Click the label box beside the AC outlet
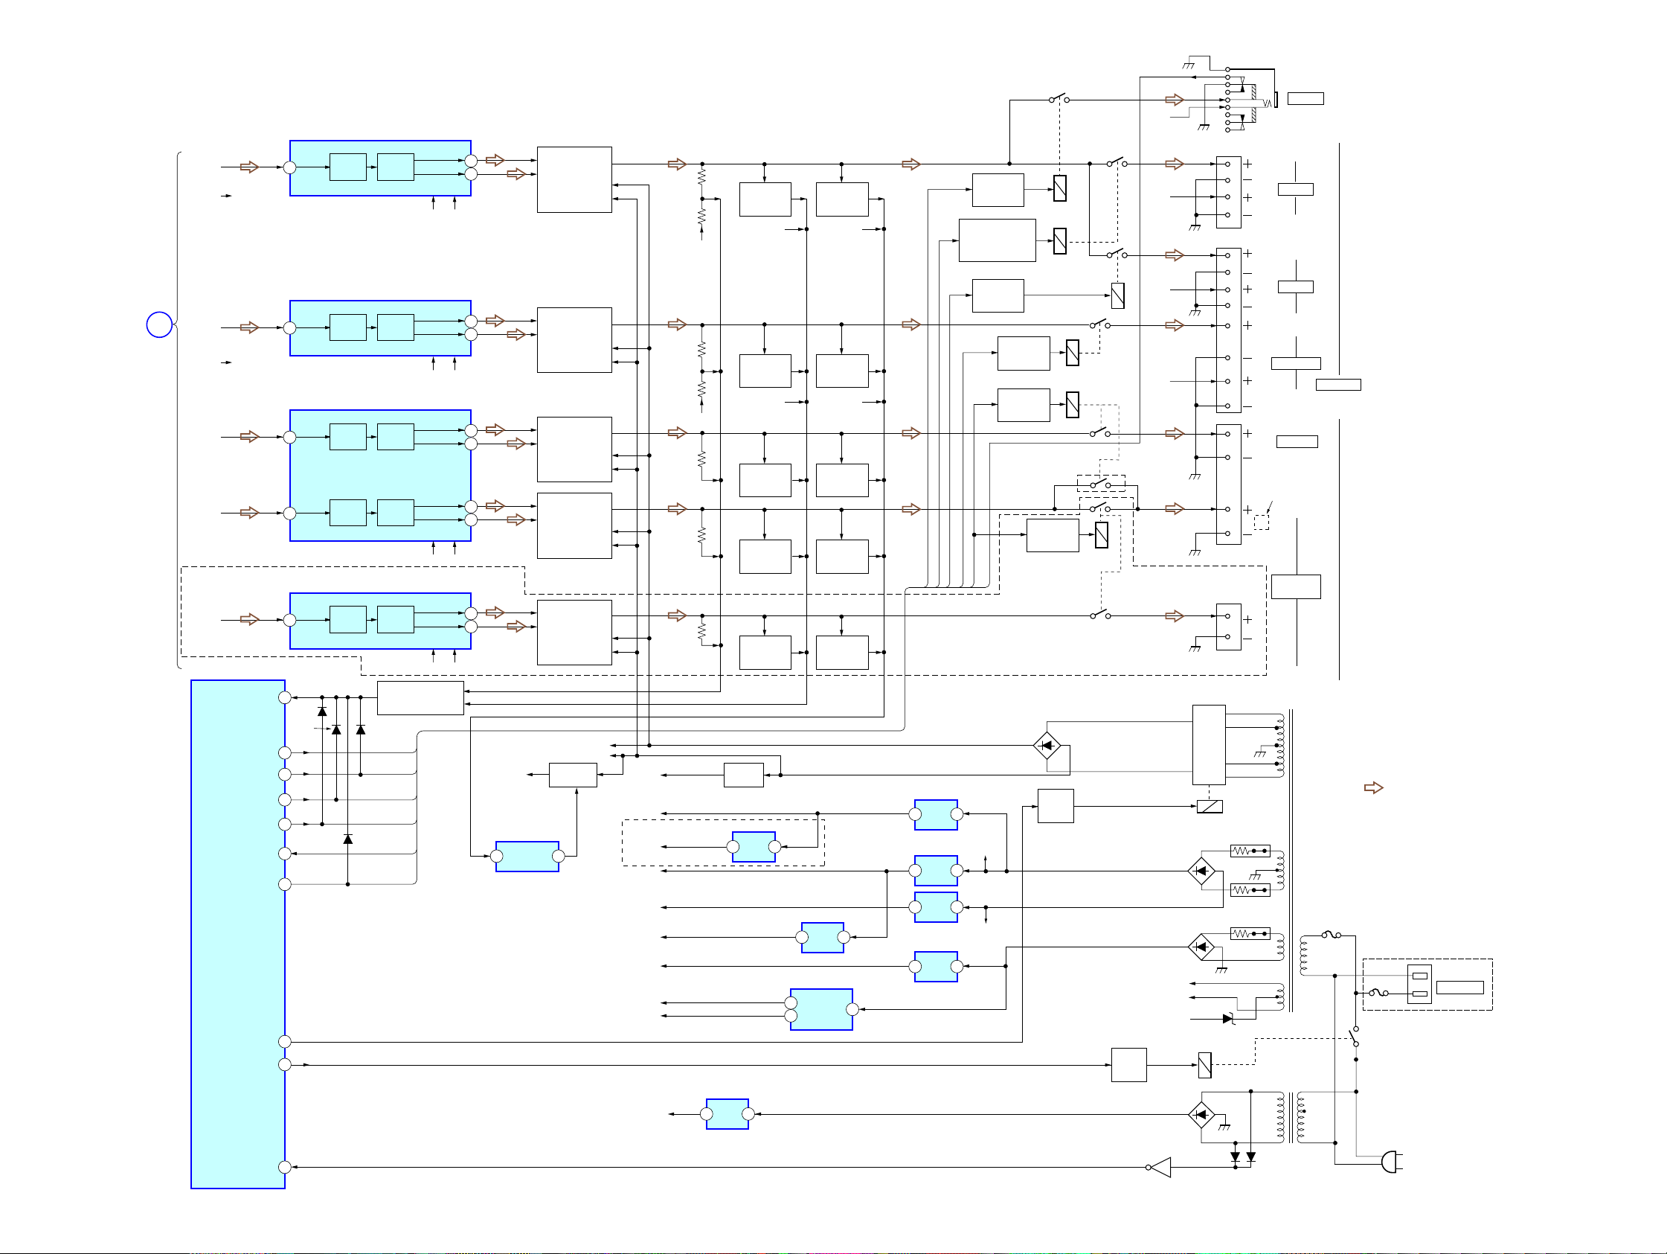1667x1254 pixels. click(1459, 987)
